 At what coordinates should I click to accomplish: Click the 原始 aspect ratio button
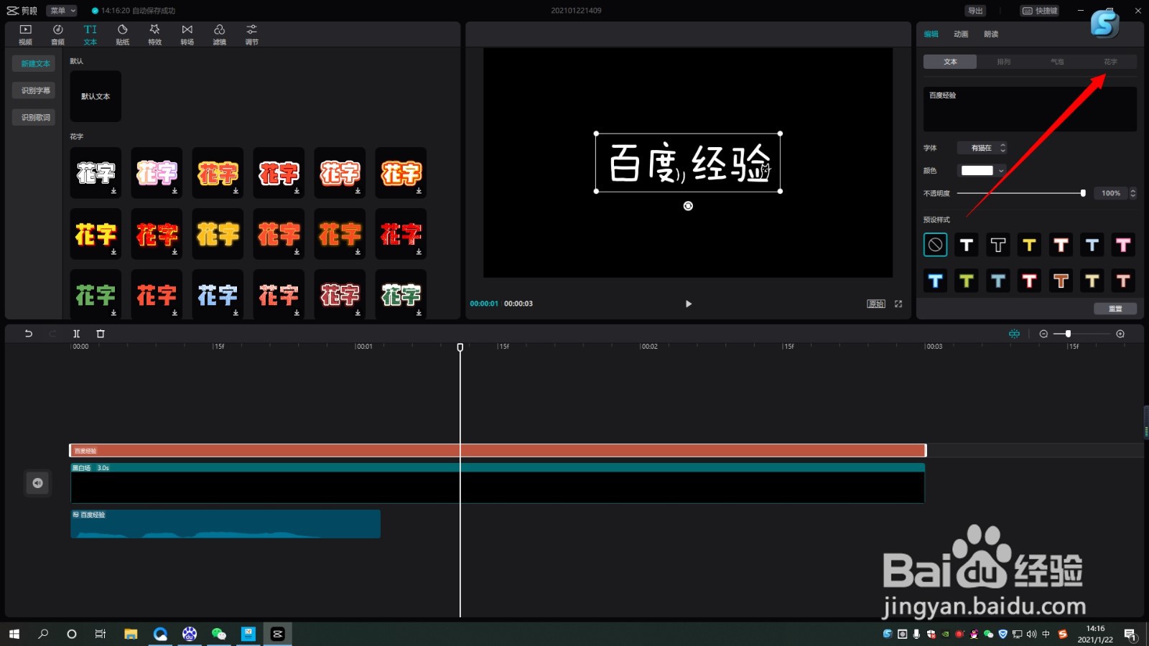coord(876,304)
